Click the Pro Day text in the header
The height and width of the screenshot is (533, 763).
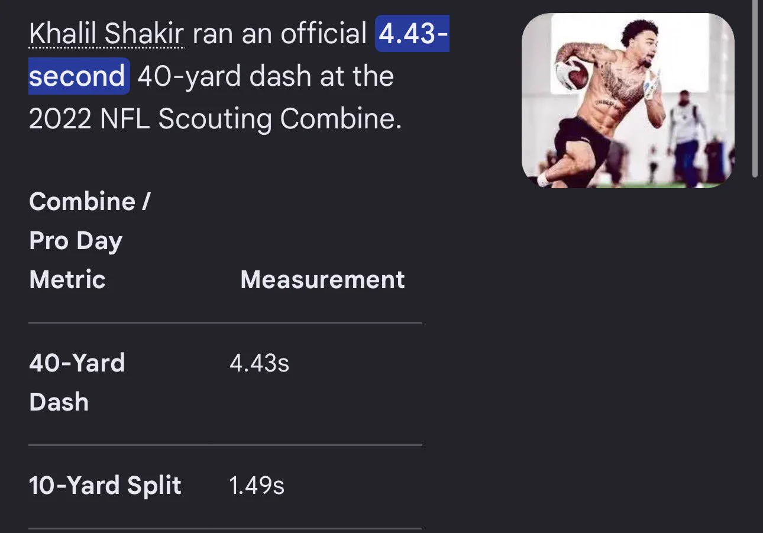point(76,240)
